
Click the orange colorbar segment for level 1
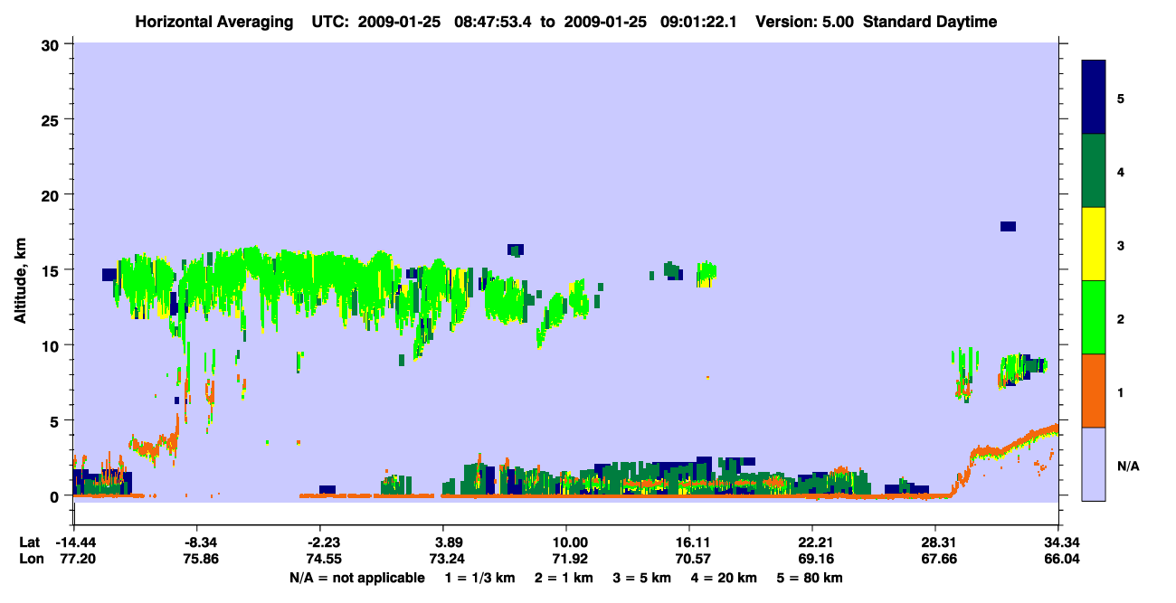[x=1094, y=391]
